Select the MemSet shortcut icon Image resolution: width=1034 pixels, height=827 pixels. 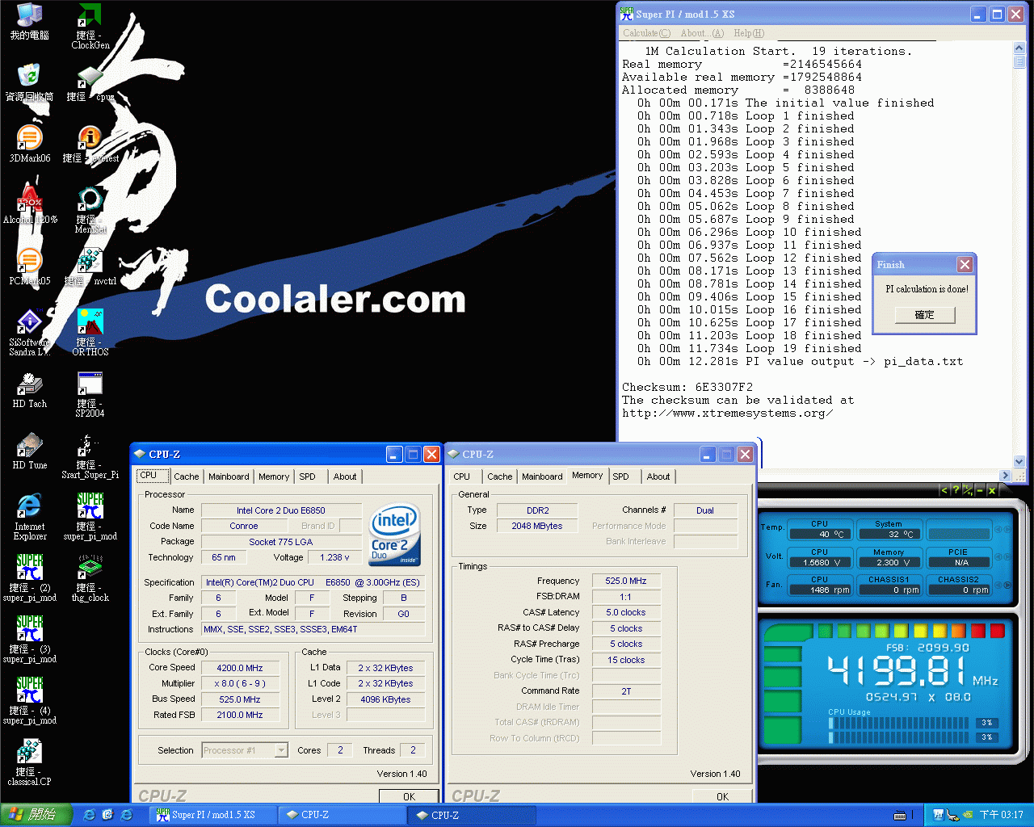[x=90, y=210]
